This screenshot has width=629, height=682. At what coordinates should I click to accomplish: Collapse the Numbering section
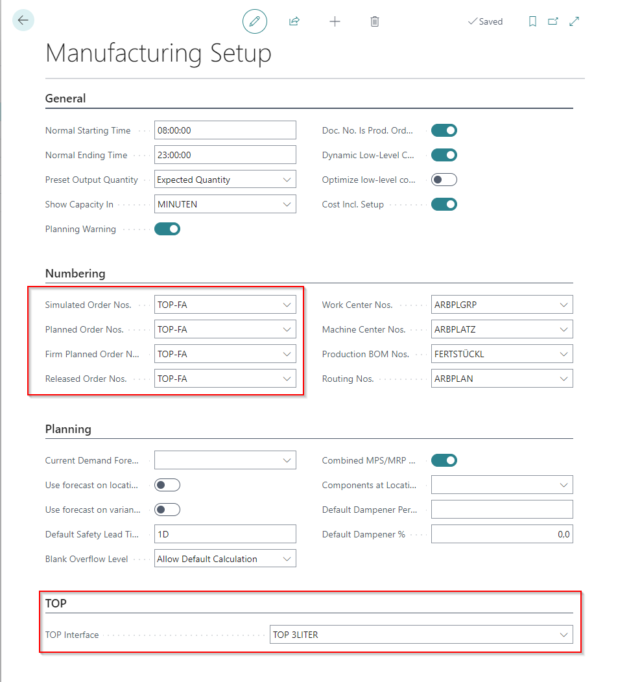pyautogui.click(x=75, y=274)
